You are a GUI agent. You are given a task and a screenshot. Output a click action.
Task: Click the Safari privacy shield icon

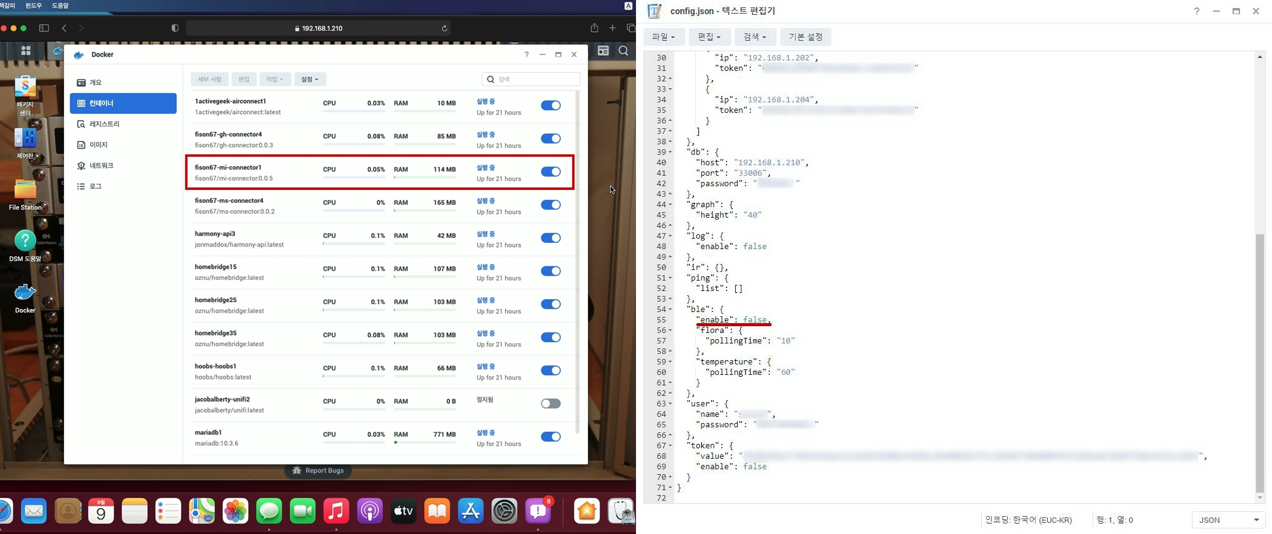[175, 28]
